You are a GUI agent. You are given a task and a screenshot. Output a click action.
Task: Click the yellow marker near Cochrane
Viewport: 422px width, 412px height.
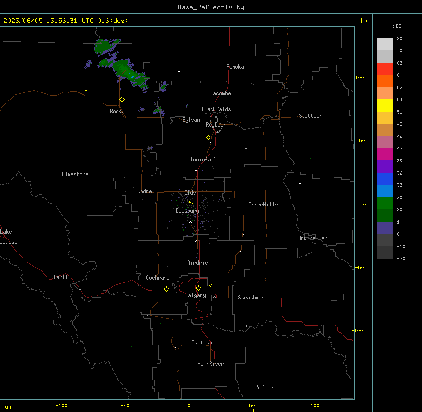tap(166, 289)
